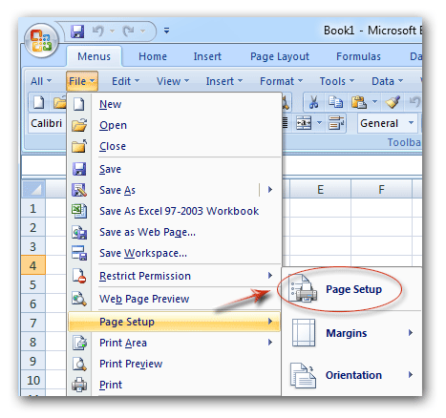
Task: Open the Orientation submenu item
Action: (x=351, y=375)
